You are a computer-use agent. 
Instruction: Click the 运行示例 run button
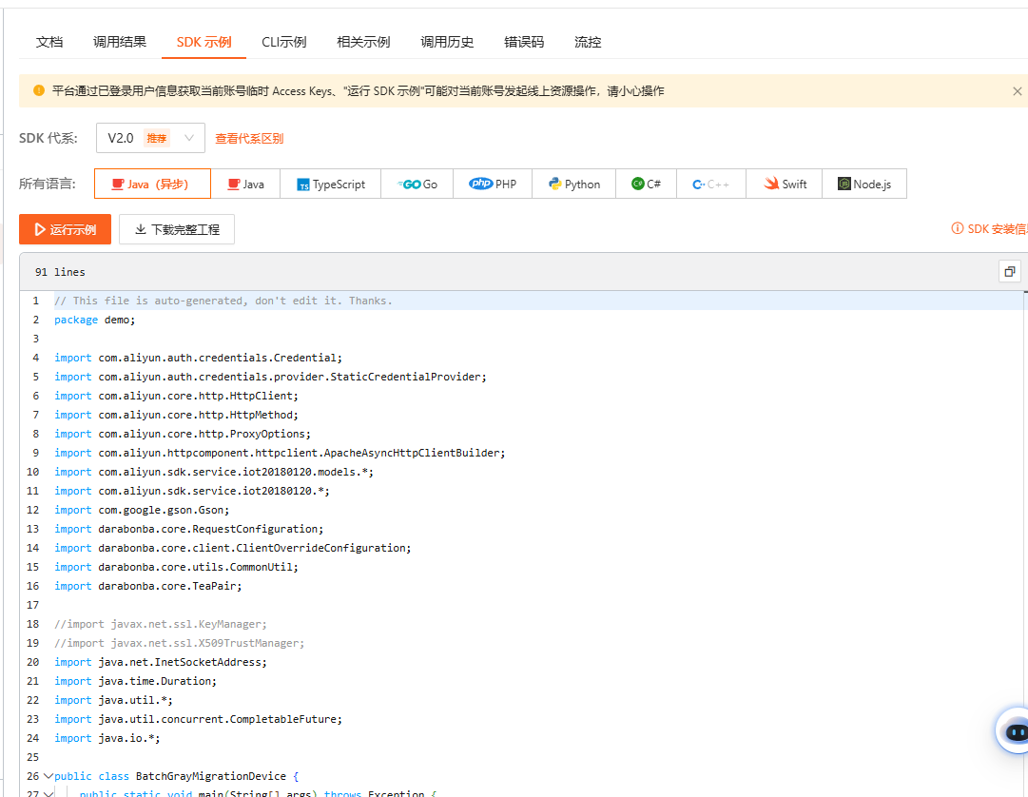65,229
